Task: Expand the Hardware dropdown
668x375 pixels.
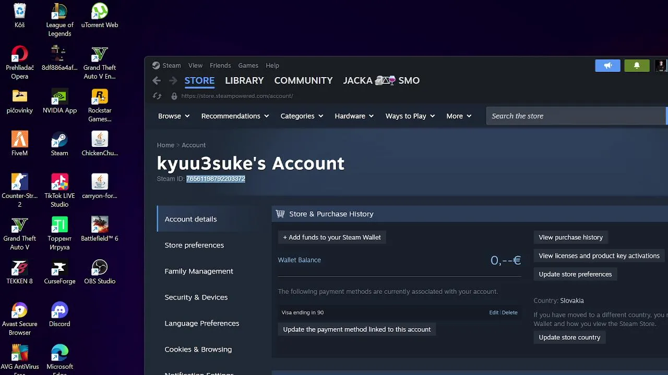Action: click(354, 116)
